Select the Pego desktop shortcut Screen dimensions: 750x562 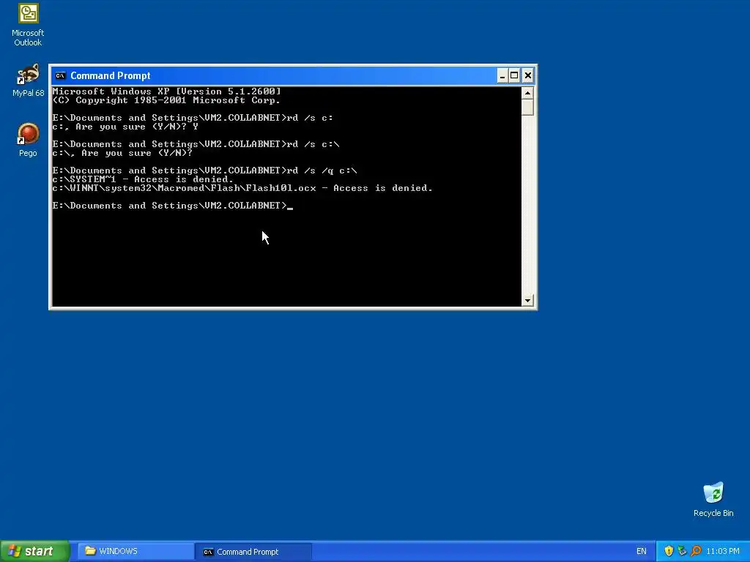tap(28, 140)
